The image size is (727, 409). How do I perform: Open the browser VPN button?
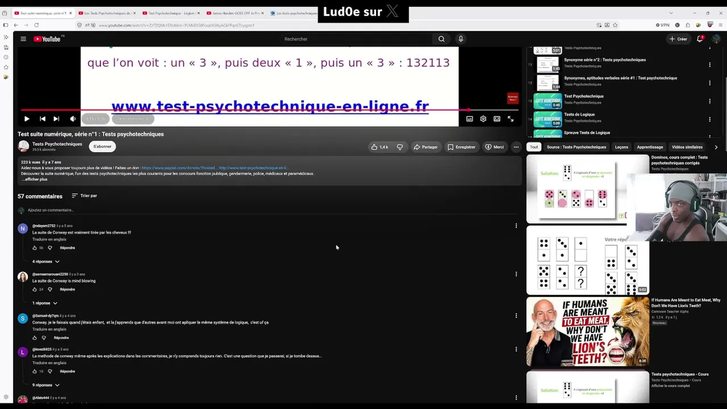[x=663, y=25]
